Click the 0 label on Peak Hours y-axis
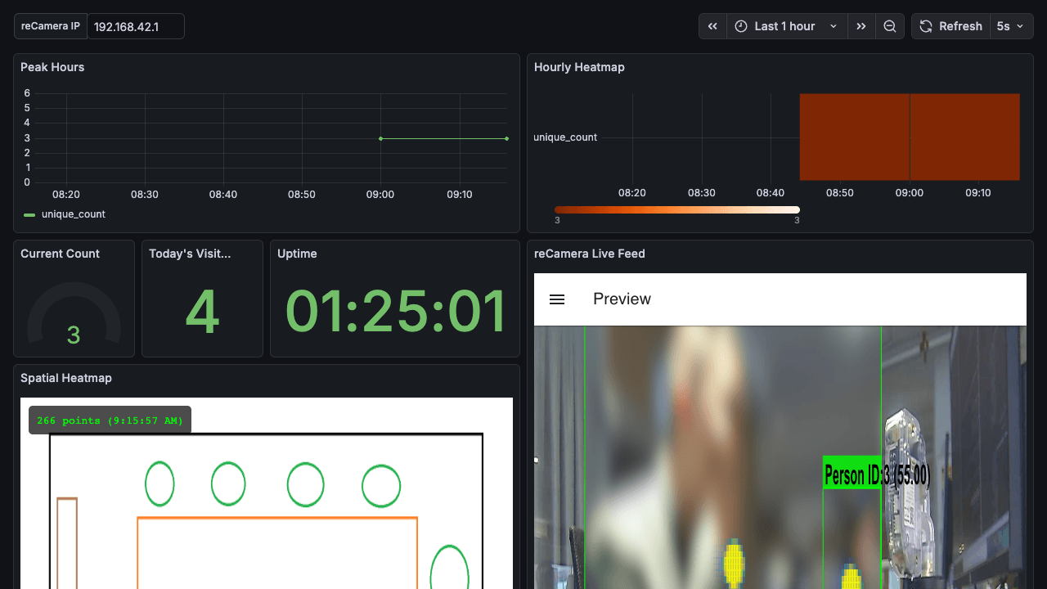 [27, 182]
